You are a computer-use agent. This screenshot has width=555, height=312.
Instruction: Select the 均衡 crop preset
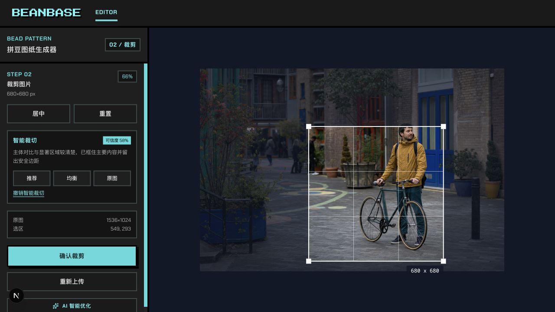coord(72,178)
